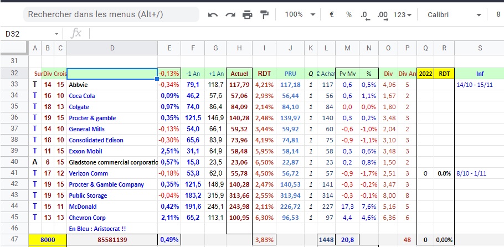The height and width of the screenshot is (247, 504).
Task: Click the 17,3 Pv Mv value
Action: [347, 207]
